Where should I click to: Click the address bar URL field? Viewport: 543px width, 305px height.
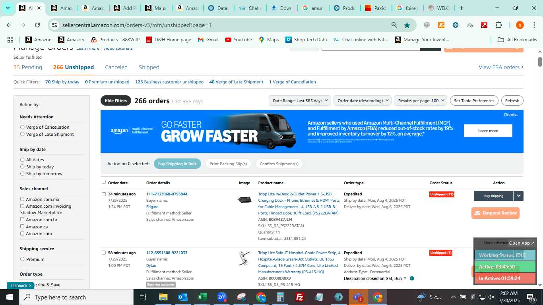point(223,25)
